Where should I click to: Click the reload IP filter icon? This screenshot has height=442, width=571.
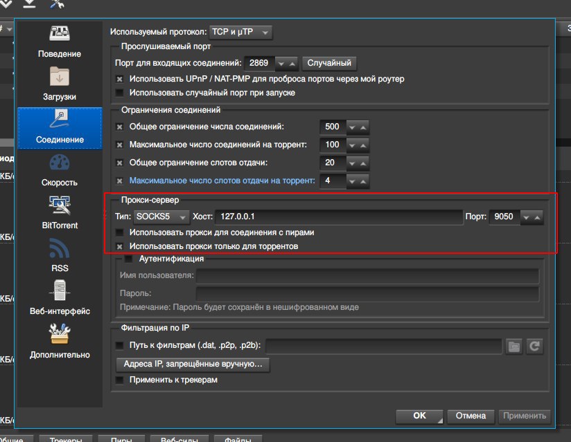click(x=534, y=346)
